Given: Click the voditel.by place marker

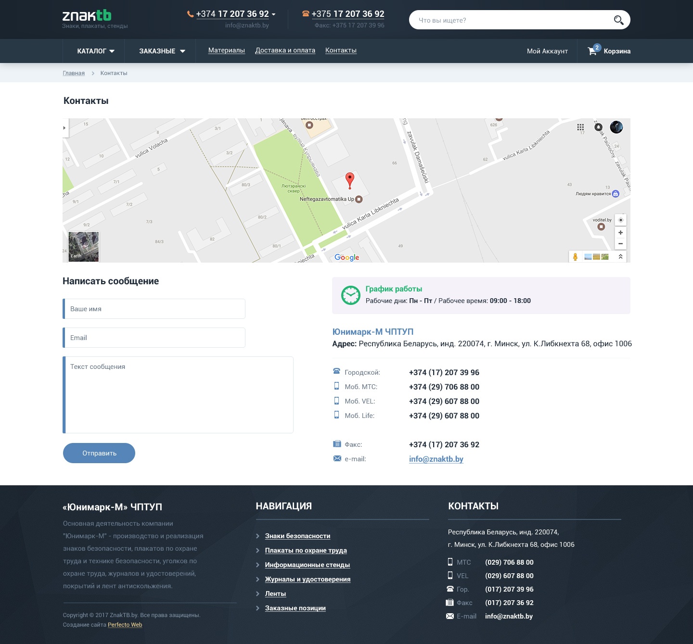Looking at the screenshot, I should (601, 227).
